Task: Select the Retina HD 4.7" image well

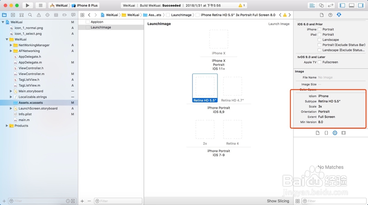Action: 232,86
